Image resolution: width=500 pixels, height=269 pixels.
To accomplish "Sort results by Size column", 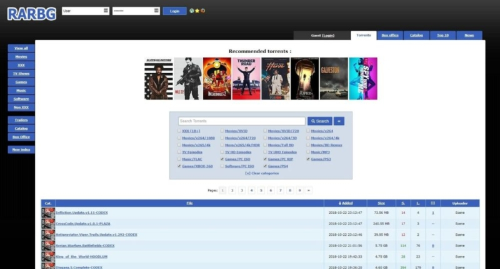I will (x=381, y=203).
